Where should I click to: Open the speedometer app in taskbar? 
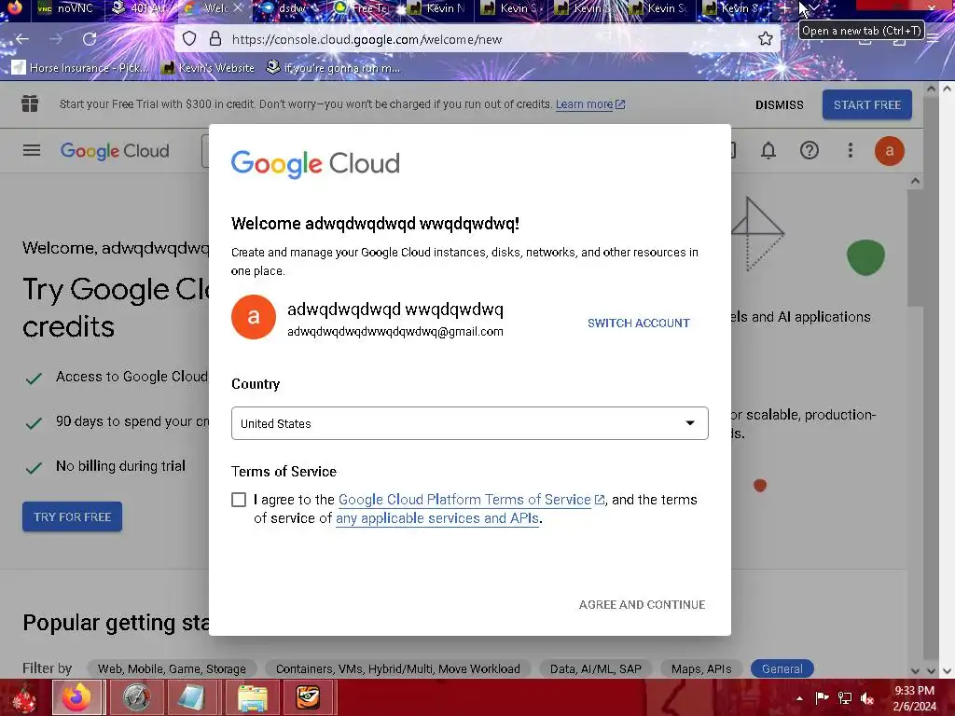(x=136, y=697)
